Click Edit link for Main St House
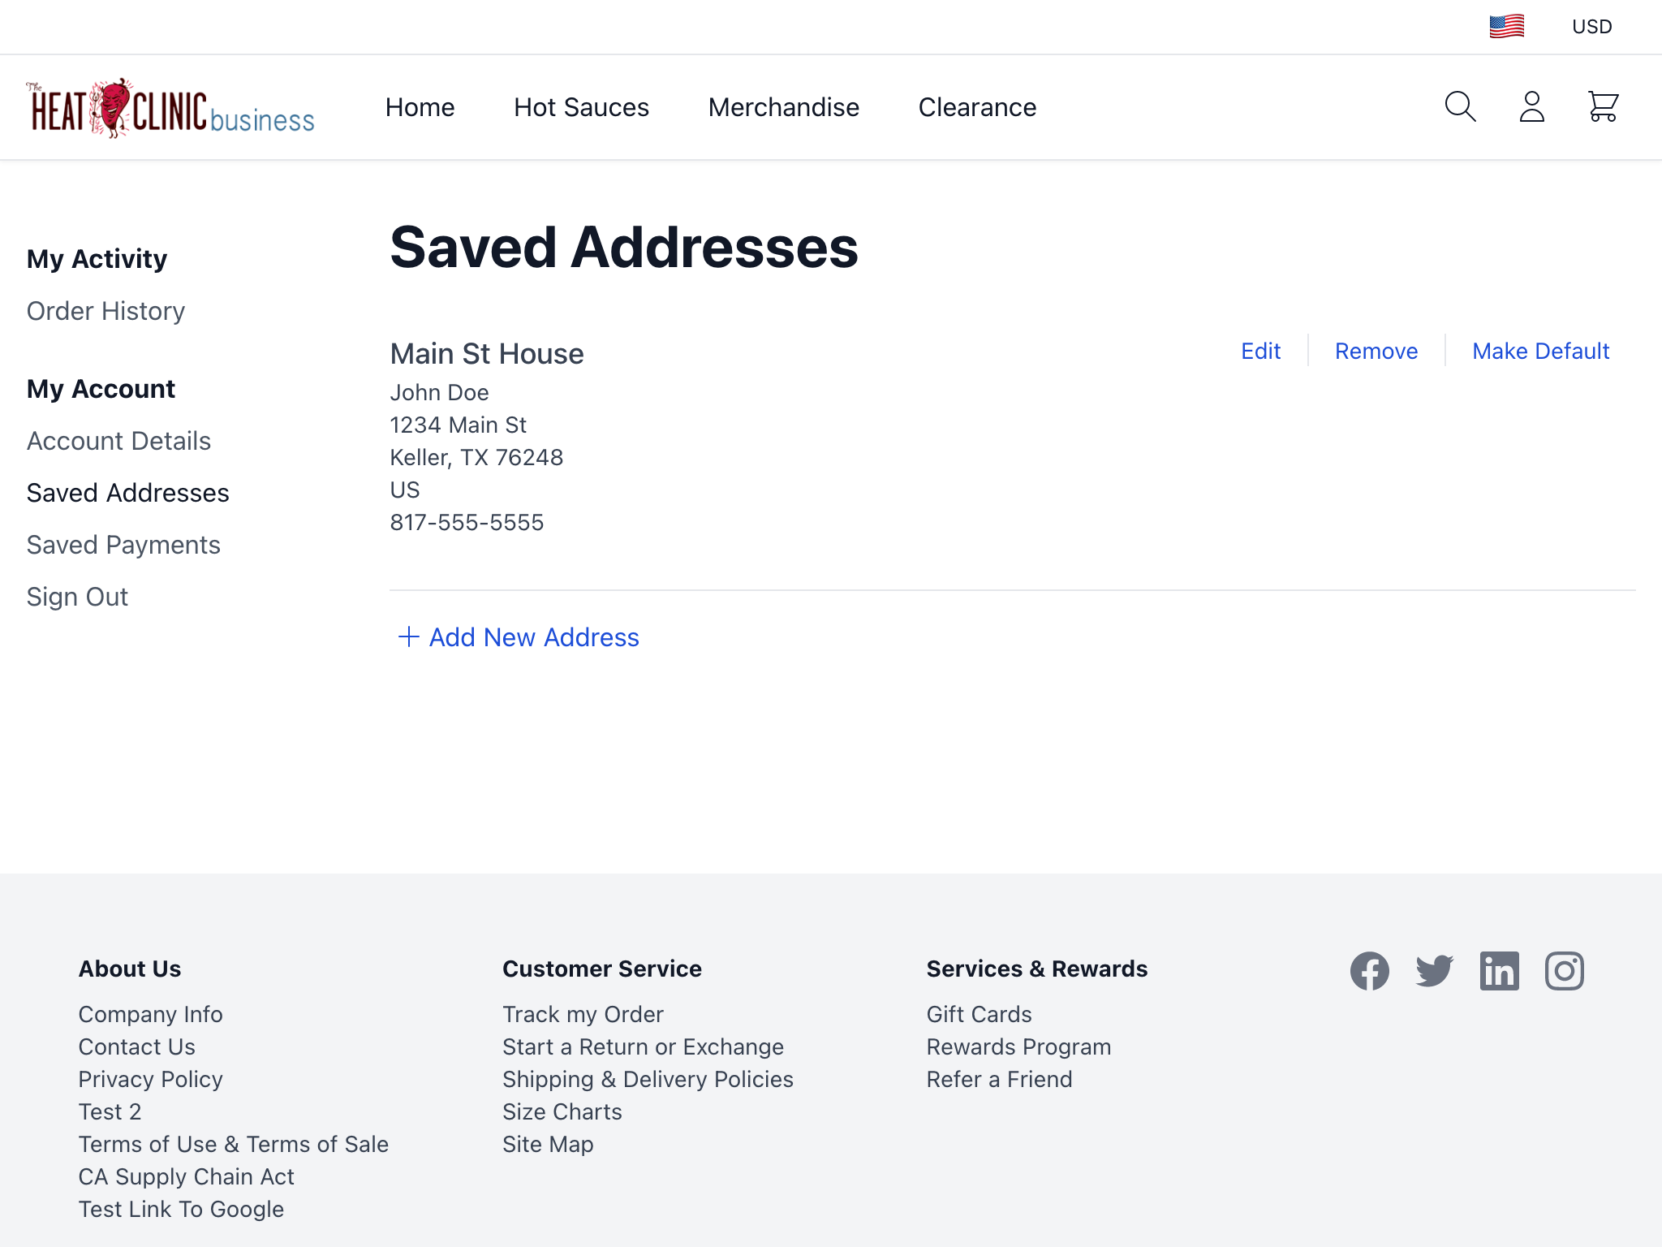1662x1247 pixels. point(1259,351)
